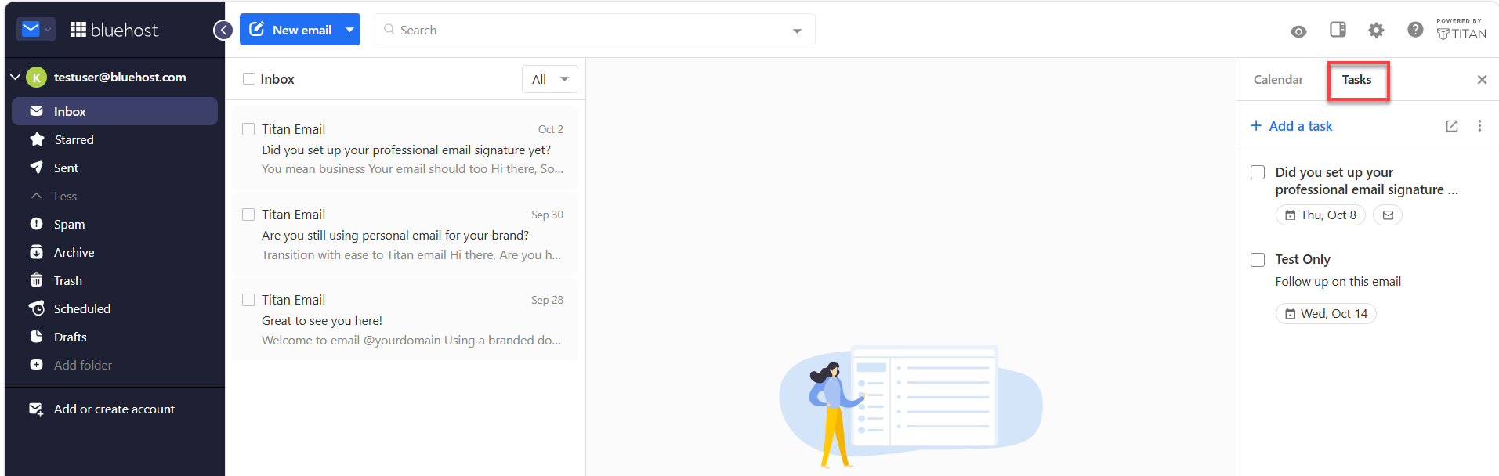Tick the checkbox for the Sep 30 email
The height and width of the screenshot is (476, 1499).
click(248, 215)
